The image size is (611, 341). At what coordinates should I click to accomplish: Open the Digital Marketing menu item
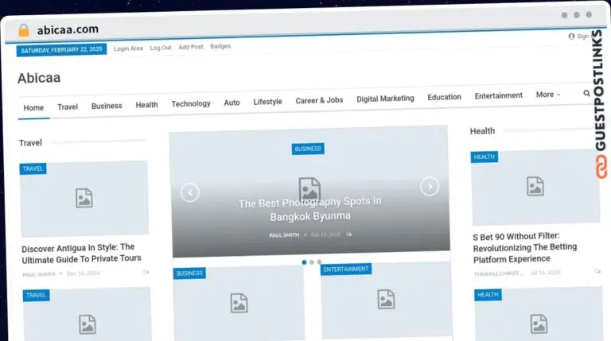pyautogui.click(x=385, y=99)
